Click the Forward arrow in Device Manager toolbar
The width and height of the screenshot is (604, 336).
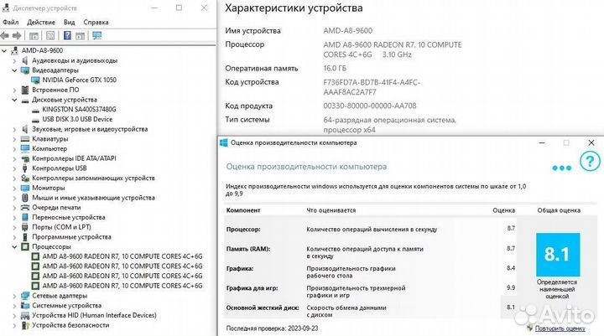(17, 36)
